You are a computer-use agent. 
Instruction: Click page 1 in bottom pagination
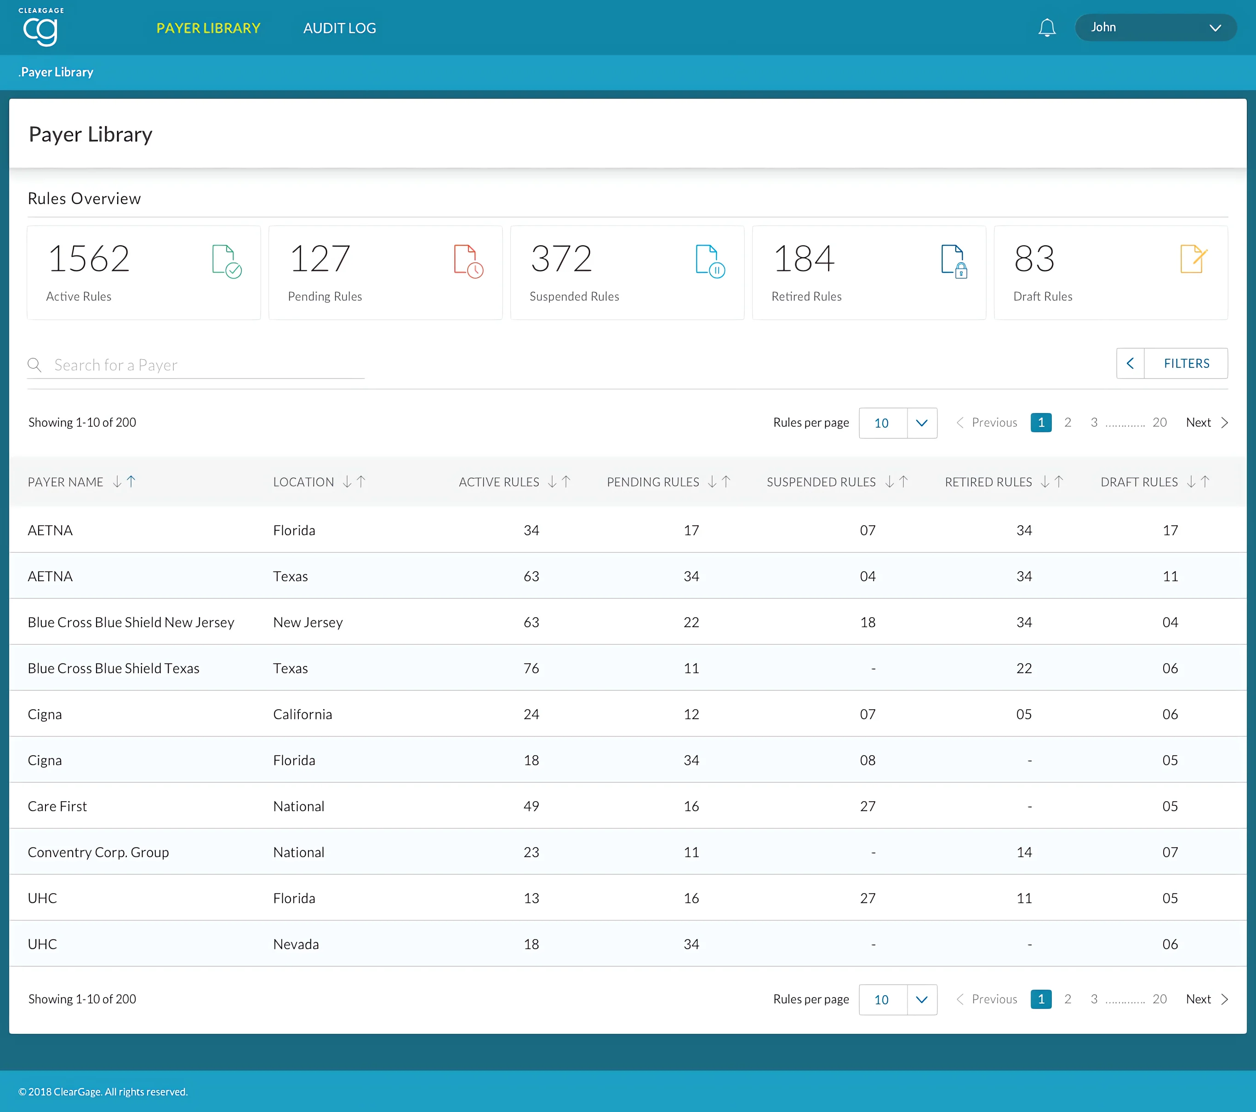(1041, 999)
